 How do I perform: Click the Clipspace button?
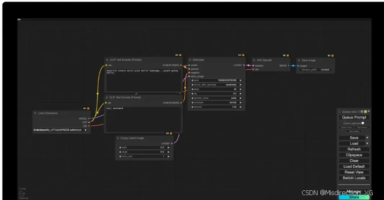(x=354, y=155)
